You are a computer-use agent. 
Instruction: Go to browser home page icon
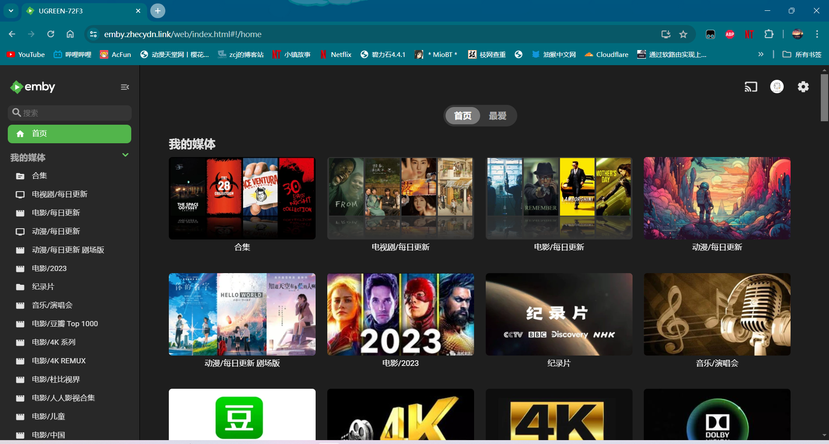tap(70, 34)
